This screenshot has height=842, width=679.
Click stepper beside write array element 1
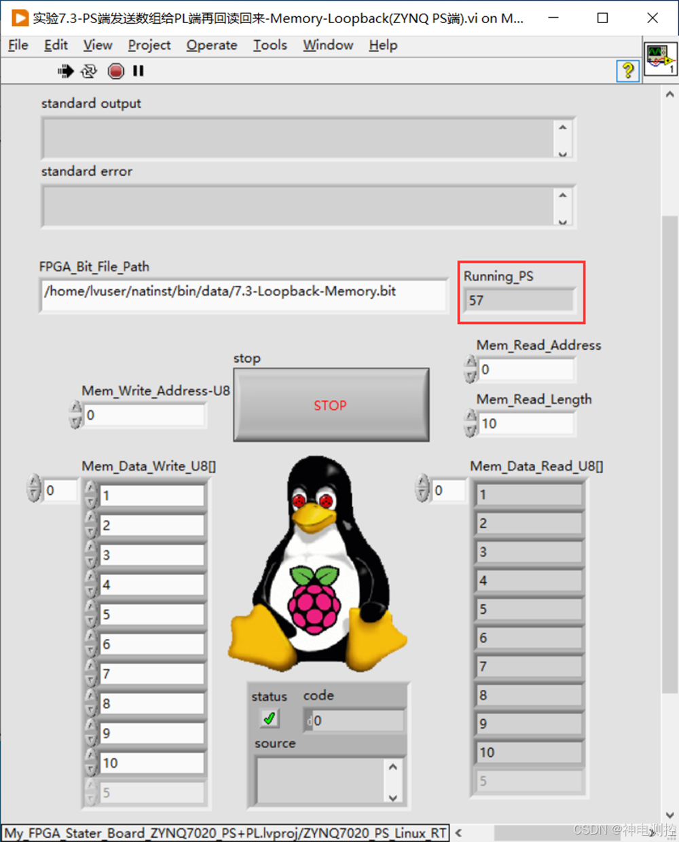coord(91,495)
